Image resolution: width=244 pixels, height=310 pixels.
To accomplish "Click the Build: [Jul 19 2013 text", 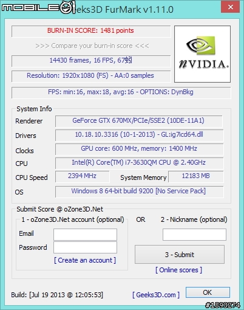I will tap(57, 295).
